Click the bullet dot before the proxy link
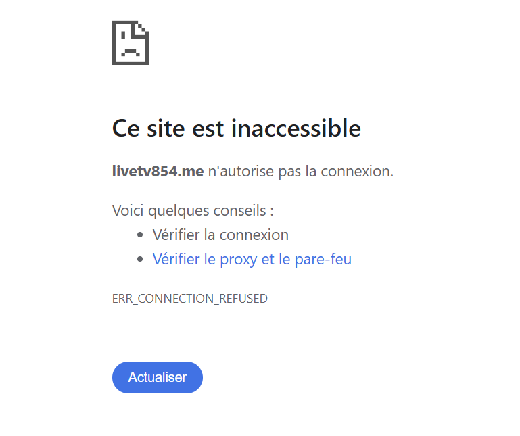This screenshot has width=520, height=436. pyautogui.click(x=140, y=259)
